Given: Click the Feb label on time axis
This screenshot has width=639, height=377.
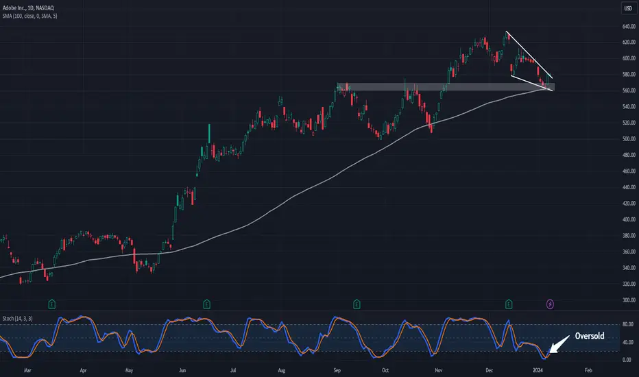Looking at the screenshot, I should coord(588,370).
